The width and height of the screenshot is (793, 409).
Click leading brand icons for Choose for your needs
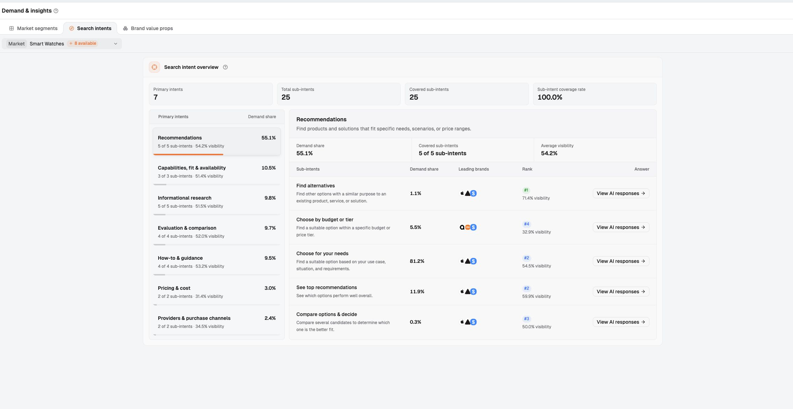click(x=468, y=261)
